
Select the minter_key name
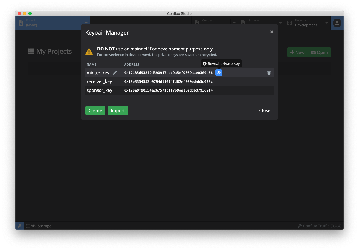(x=98, y=73)
